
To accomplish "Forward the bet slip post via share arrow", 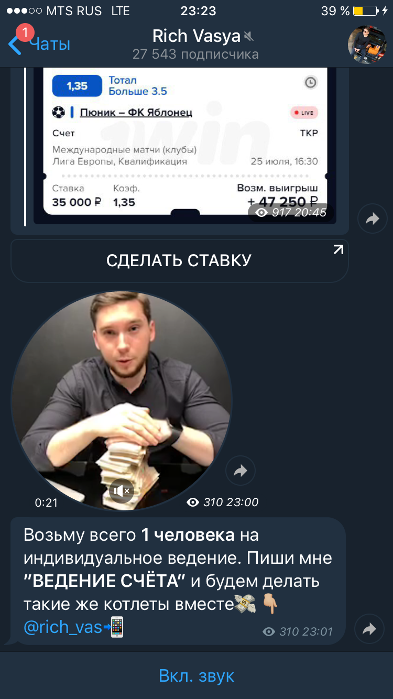I will [x=372, y=219].
